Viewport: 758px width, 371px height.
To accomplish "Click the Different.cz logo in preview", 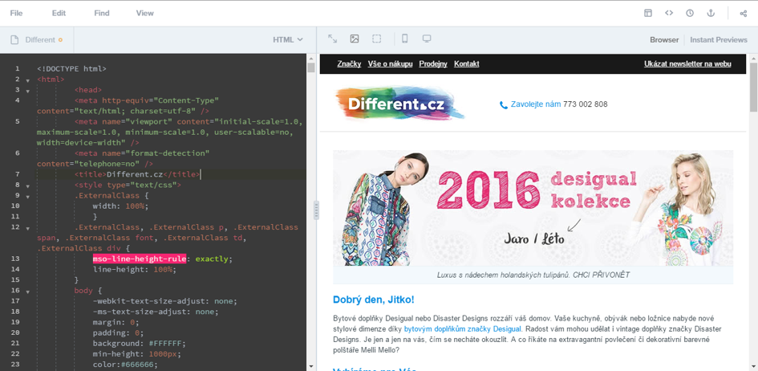I will (x=399, y=103).
